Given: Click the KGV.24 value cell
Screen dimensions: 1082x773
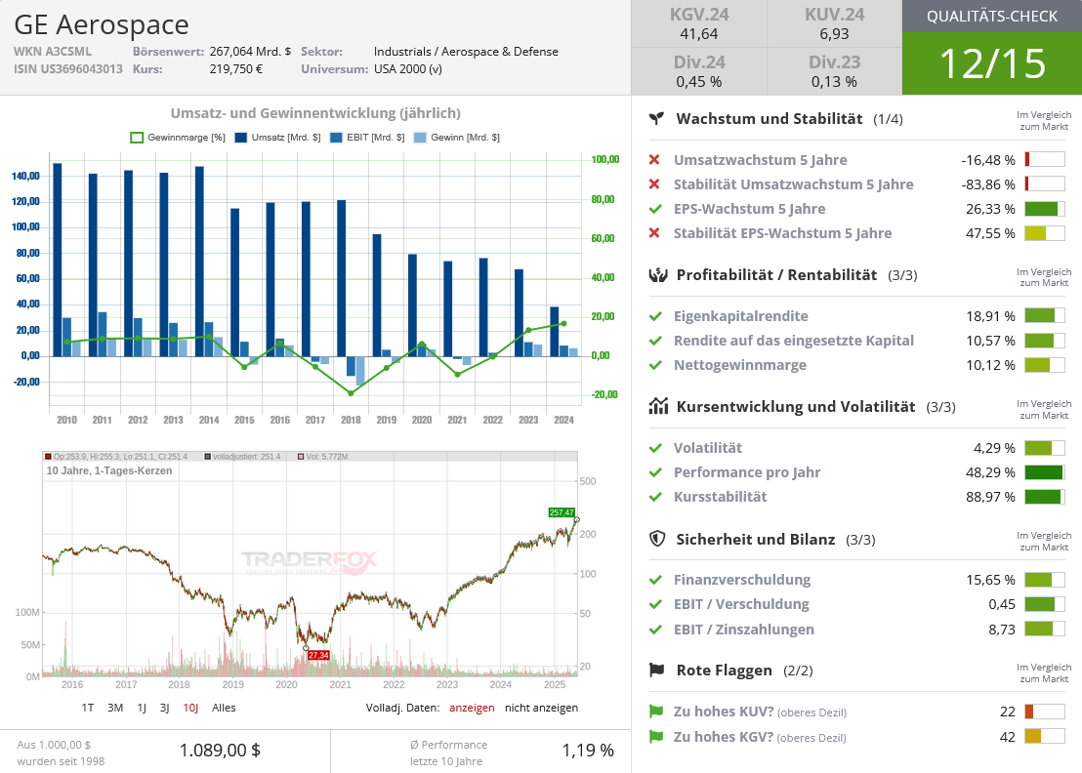Looking at the screenshot, I should (699, 23).
